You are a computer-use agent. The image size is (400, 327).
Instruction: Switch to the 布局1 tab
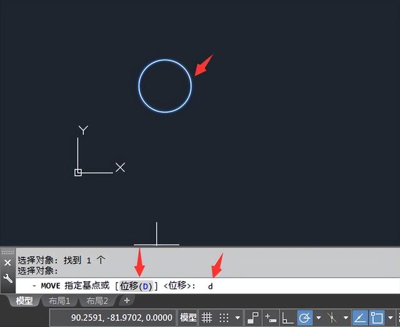[x=59, y=301]
